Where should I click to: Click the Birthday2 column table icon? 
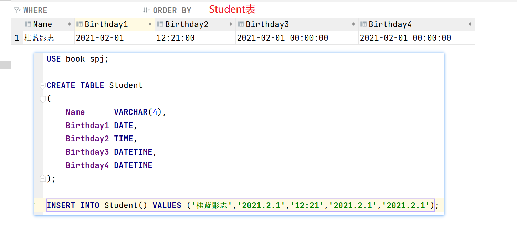160,24
